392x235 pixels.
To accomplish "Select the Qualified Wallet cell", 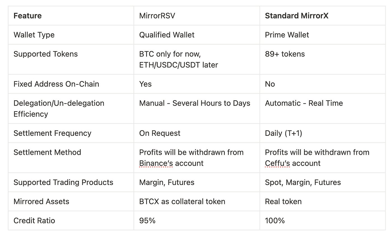I will click(x=167, y=35).
